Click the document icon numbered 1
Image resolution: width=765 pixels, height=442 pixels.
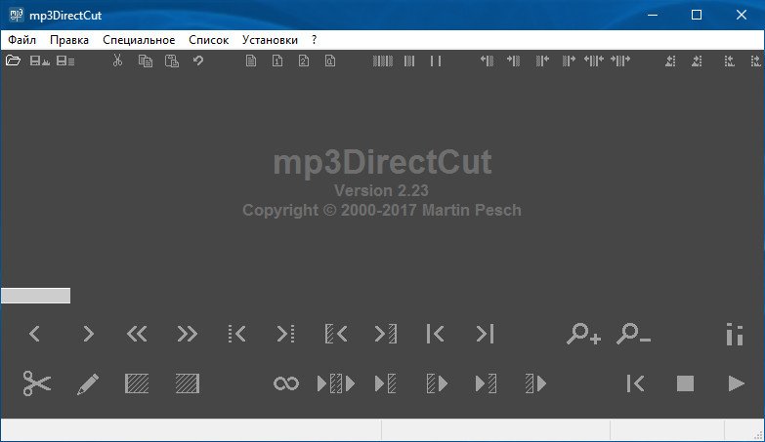(277, 60)
